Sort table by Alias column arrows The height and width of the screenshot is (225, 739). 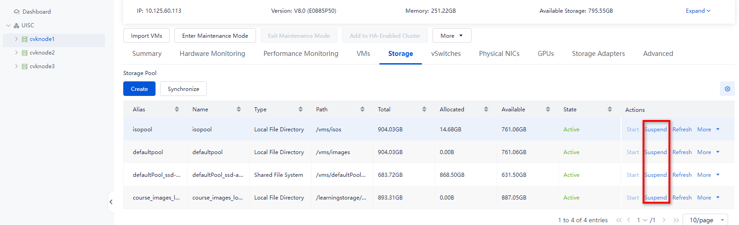[x=177, y=109]
